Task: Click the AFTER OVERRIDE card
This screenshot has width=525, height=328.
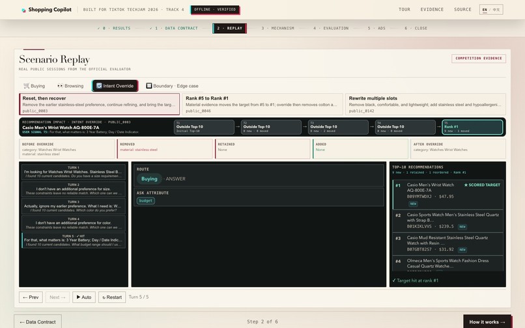Action: coord(458,148)
